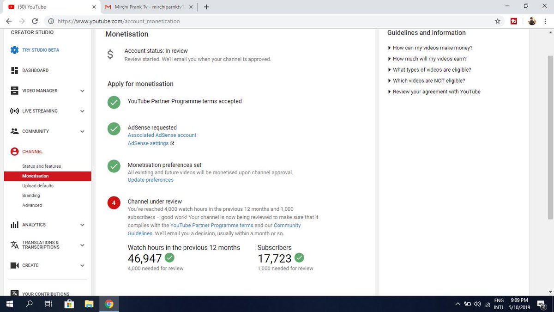Open File Explorer from taskbar

pyautogui.click(x=89, y=304)
